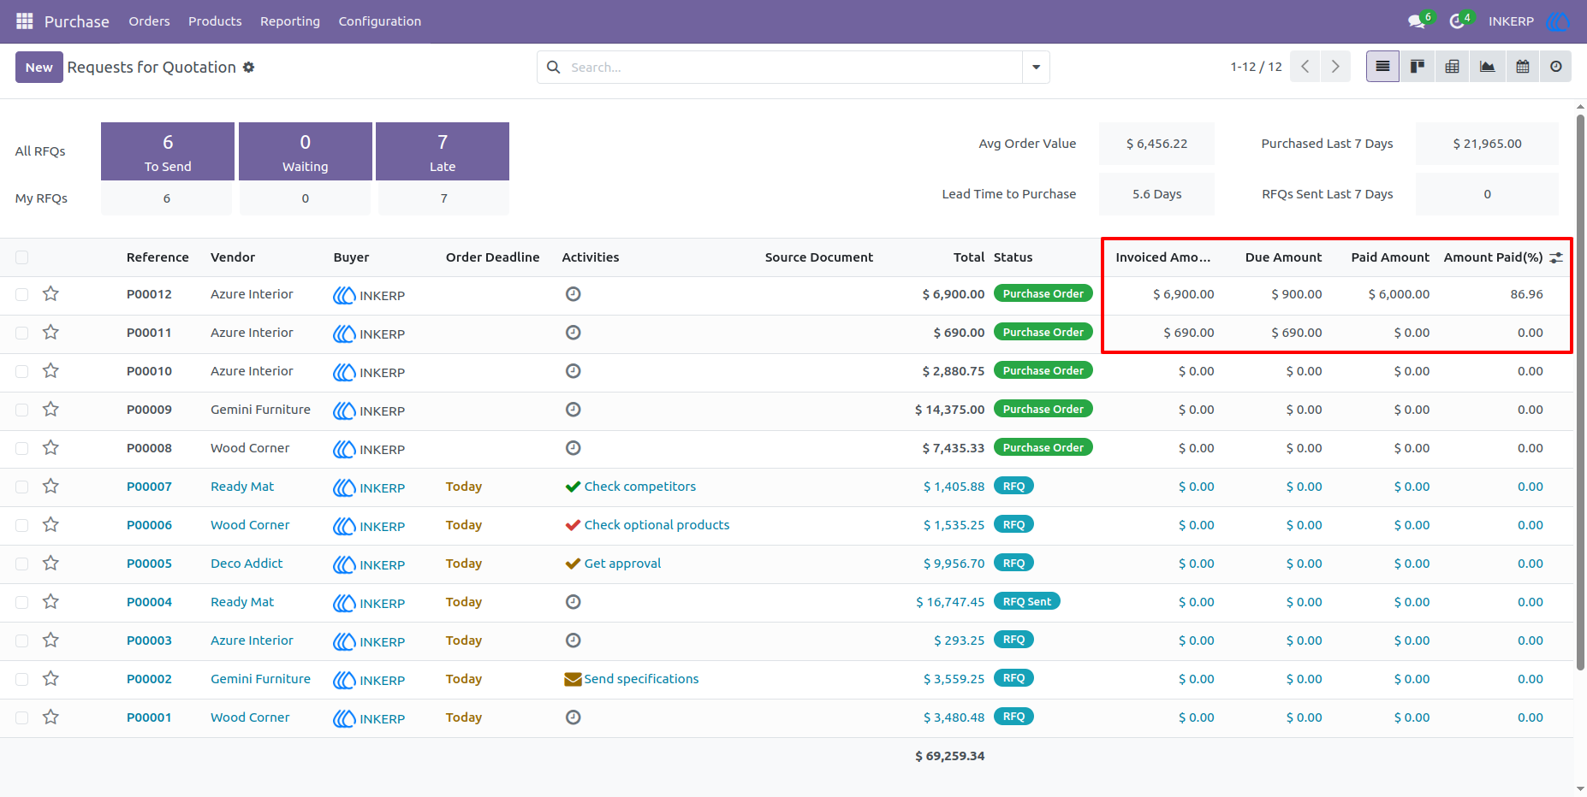The height and width of the screenshot is (797, 1587).
Task: Expand the search options dropdown arrow
Action: click(1036, 67)
